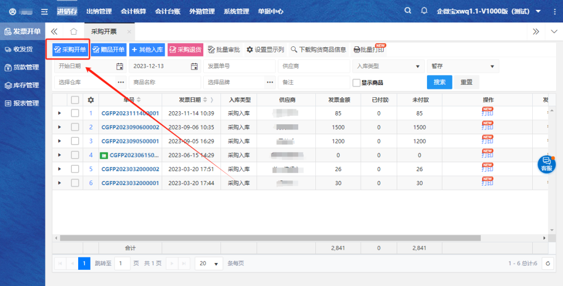Image resolution: width=563 pixels, height=286 pixels.
Task: Check the box for row CGFP2023090500001
Action: [x=75, y=141]
